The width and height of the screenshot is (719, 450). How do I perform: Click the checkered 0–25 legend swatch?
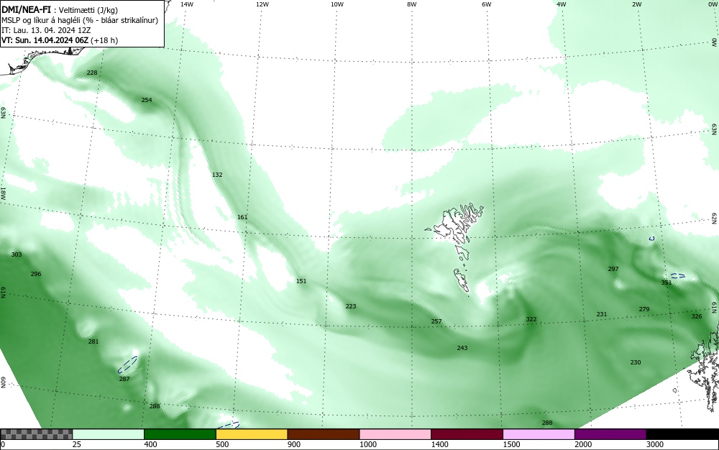[36, 434]
